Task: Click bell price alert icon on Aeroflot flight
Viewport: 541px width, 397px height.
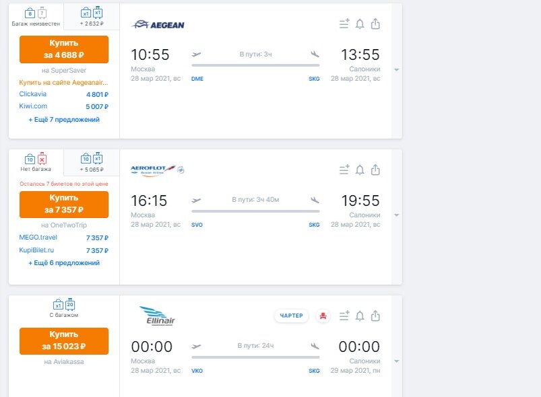Action: click(360, 170)
